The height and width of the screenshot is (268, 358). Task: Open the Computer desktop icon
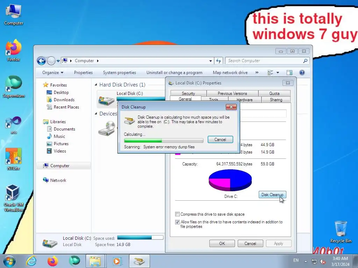pos(14,14)
